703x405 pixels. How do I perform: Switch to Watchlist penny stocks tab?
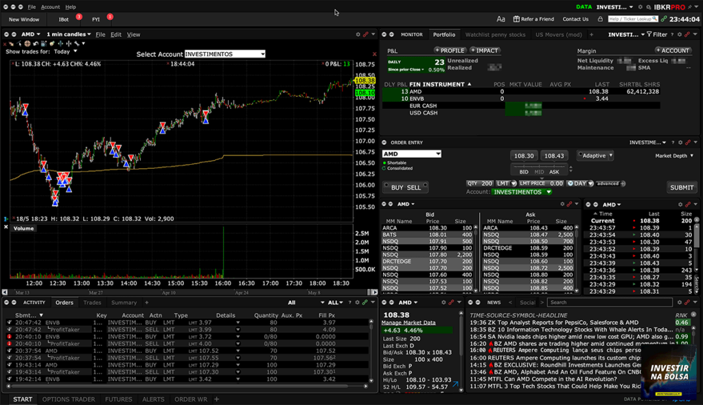tap(495, 34)
